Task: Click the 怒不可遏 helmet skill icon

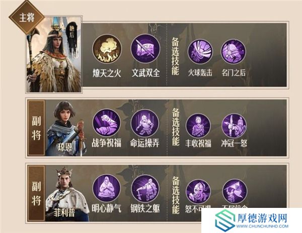Action: [198, 191]
